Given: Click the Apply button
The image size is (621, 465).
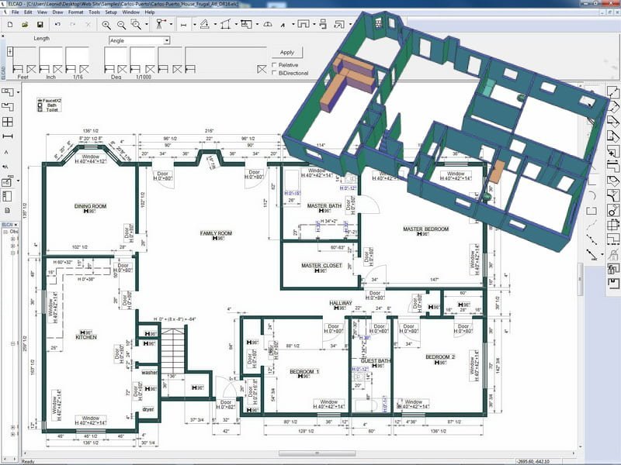Looking at the screenshot, I should pyautogui.click(x=287, y=52).
